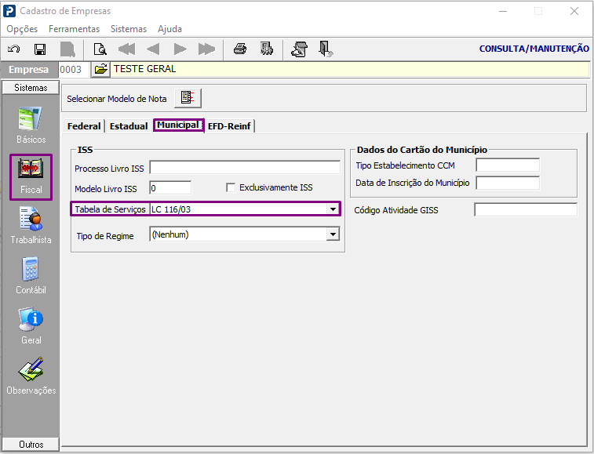Check the Exclusivamente ISS checkbox
This screenshot has height=454, width=594.
[231, 187]
